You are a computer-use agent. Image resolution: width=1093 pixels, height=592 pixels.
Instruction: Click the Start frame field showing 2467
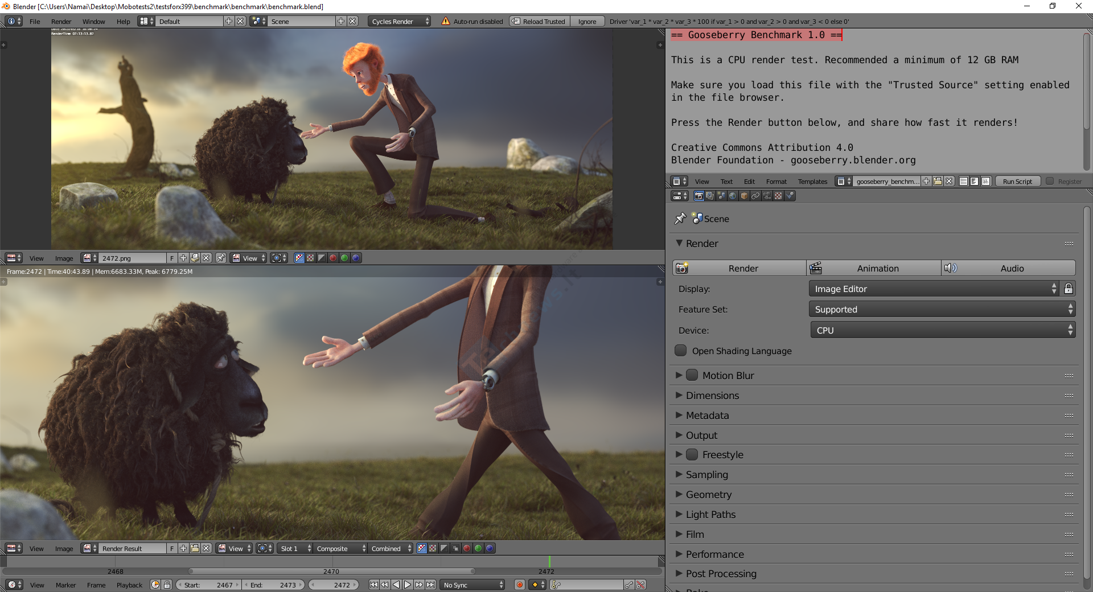pyautogui.click(x=208, y=585)
